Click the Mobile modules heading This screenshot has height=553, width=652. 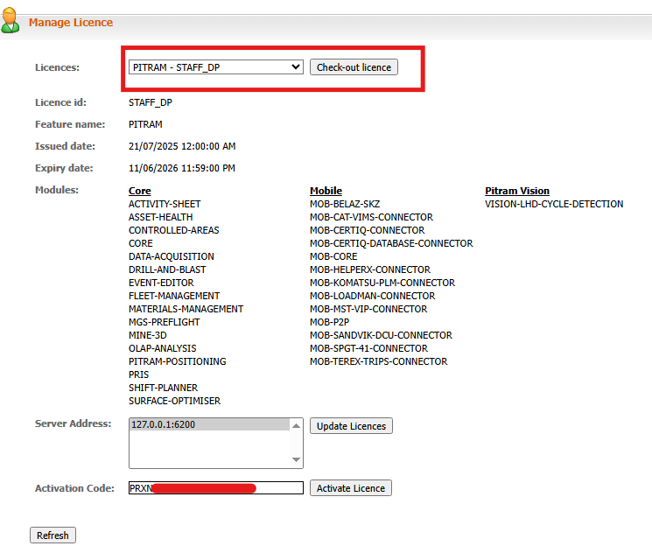tap(326, 191)
